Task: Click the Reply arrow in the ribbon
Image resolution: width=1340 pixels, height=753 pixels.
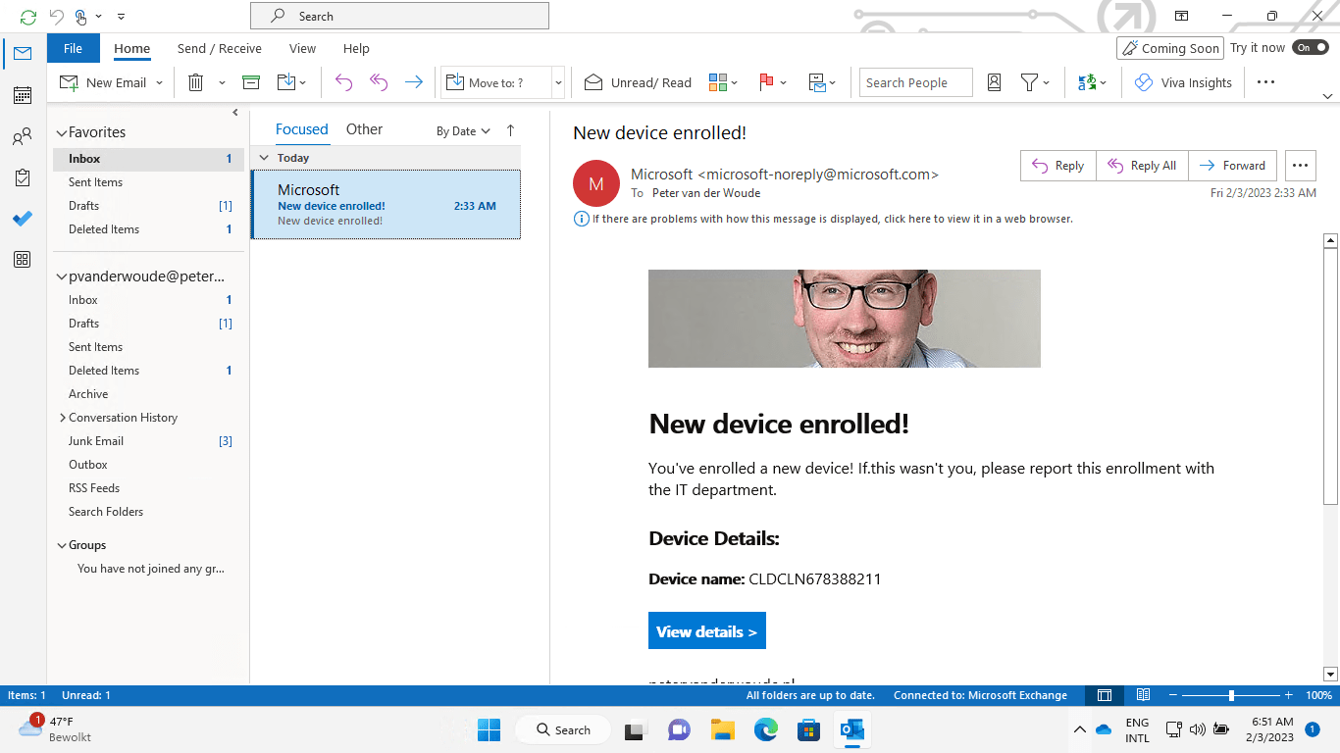Action: pyautogui.click(x=343, y=82)
